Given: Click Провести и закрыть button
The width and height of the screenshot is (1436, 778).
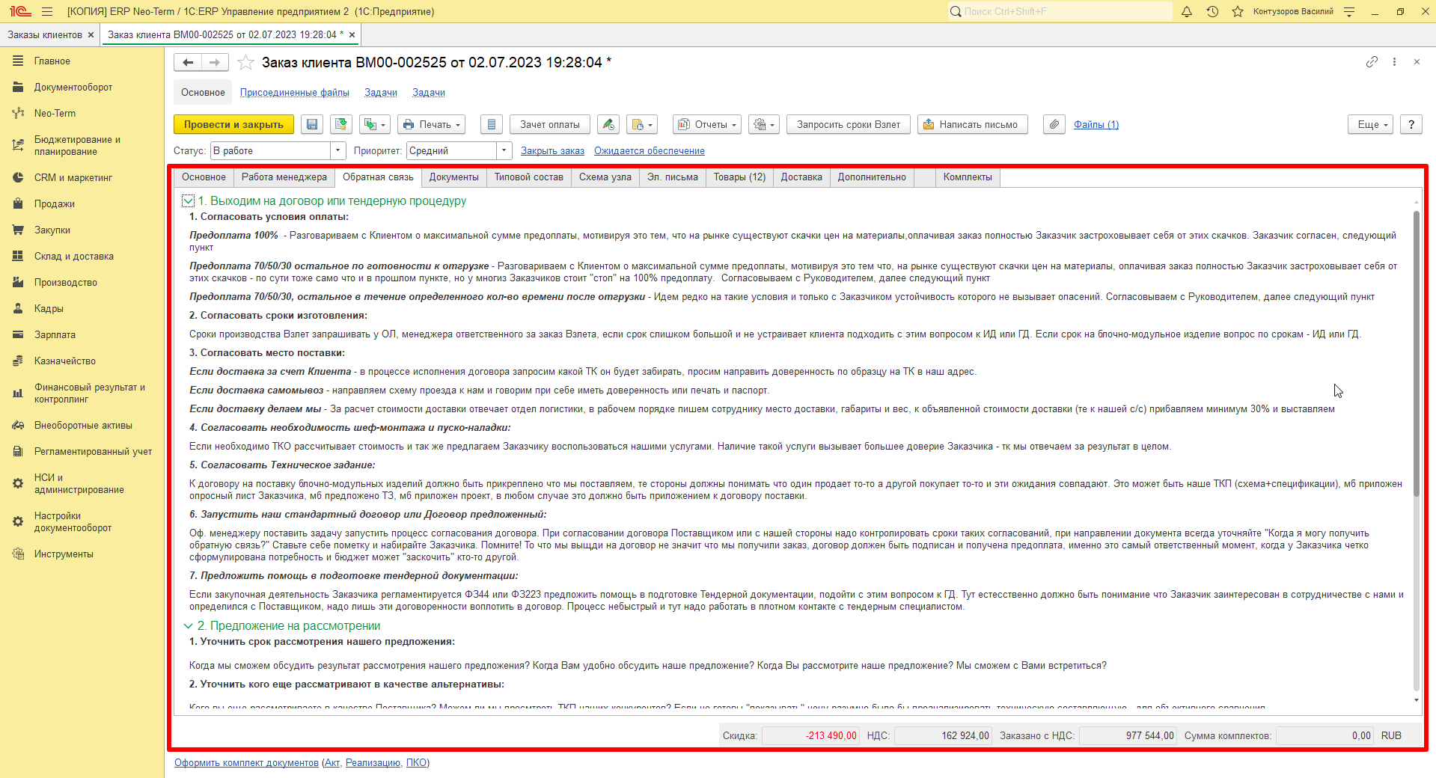Looking at the screenshot, I should point(233,125).
